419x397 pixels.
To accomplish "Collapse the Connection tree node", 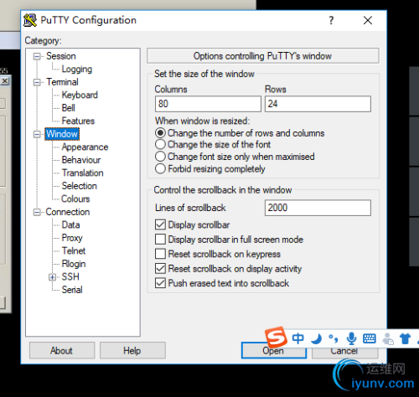I will click(37, 212).
